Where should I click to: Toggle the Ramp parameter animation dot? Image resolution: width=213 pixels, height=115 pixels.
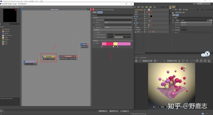(94, 43)
